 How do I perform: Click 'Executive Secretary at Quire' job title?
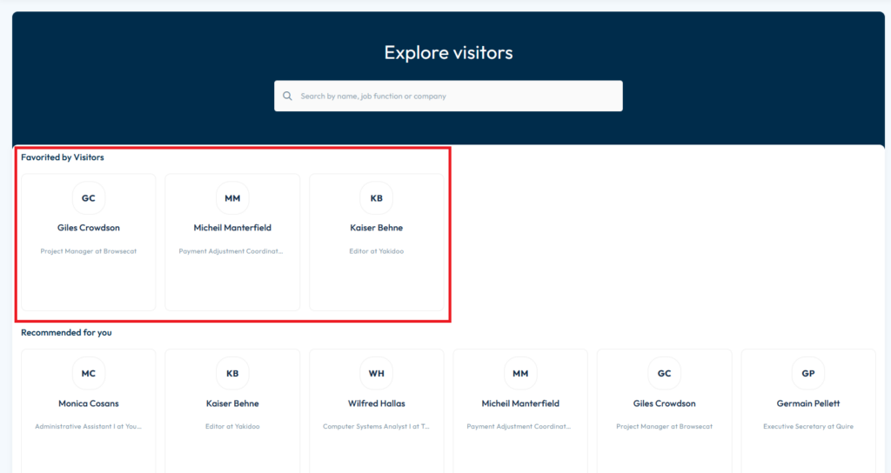coord(807,427)
